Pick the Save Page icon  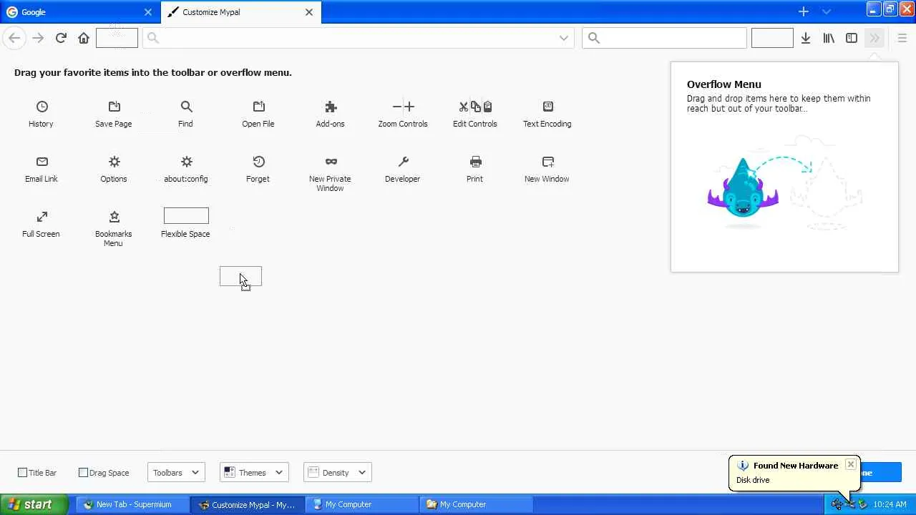click(x=114, y=107)
